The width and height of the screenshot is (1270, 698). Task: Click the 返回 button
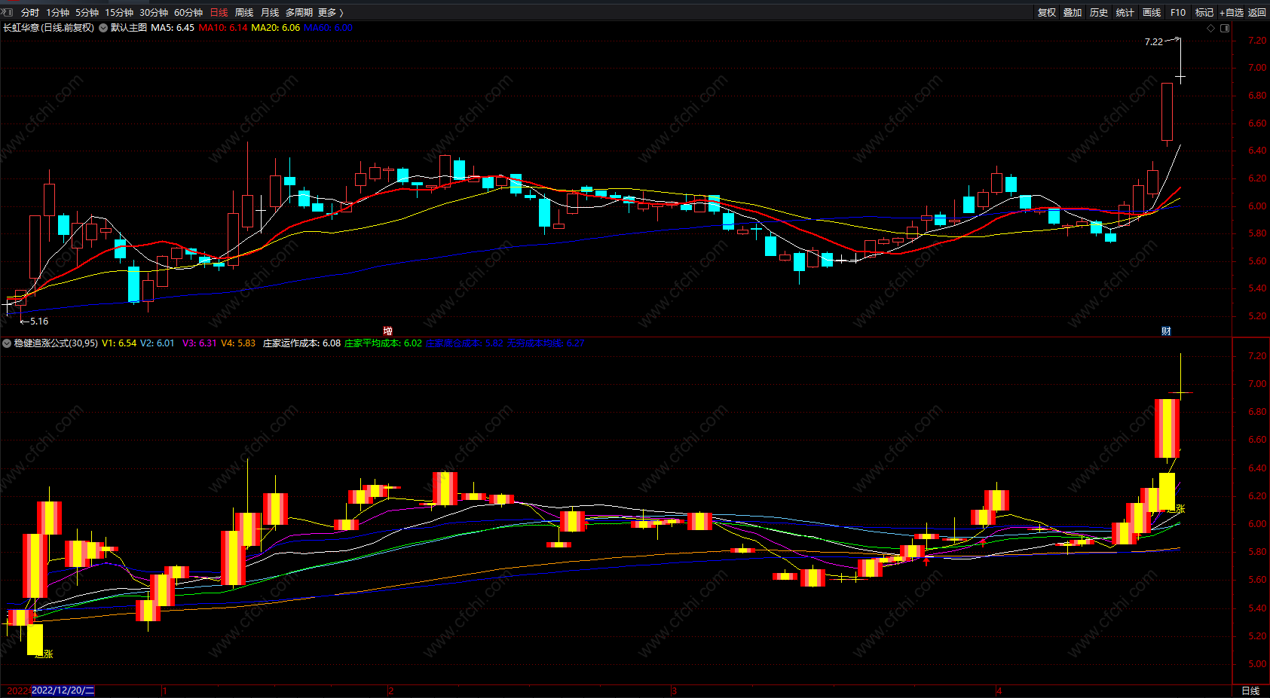[x=1257, y=13]
